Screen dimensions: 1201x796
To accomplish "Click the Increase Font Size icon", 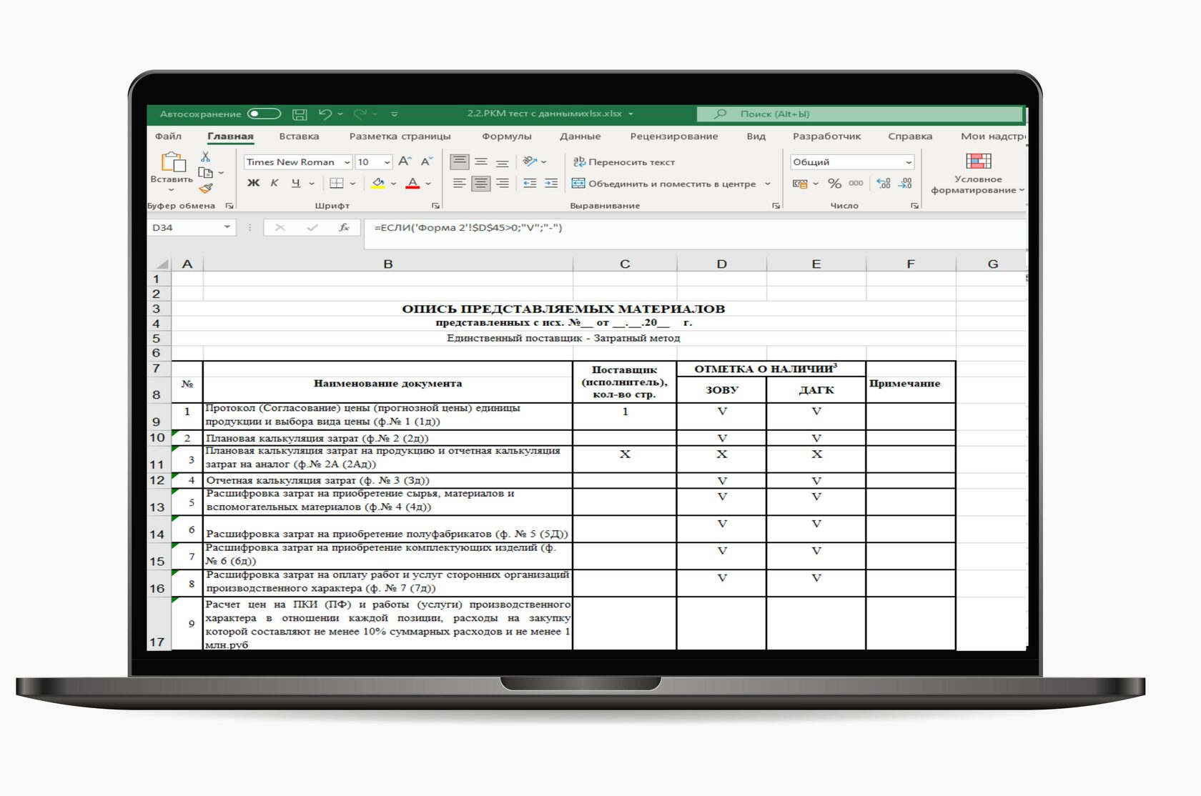I will 405,162.
